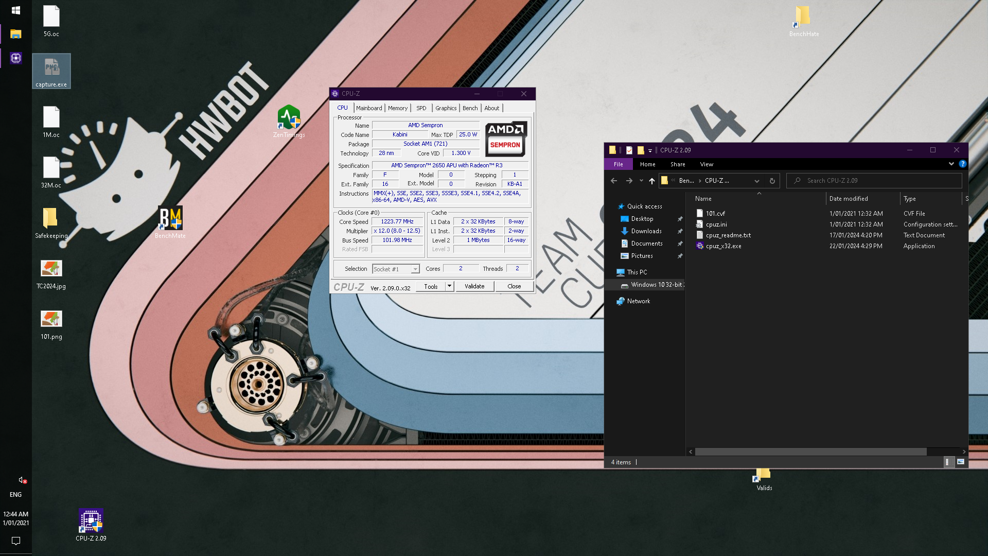Viewport: 988px width, 556px height.
Task: Open Desktop in the navigation pane
Action: click(x=642, y=219)
